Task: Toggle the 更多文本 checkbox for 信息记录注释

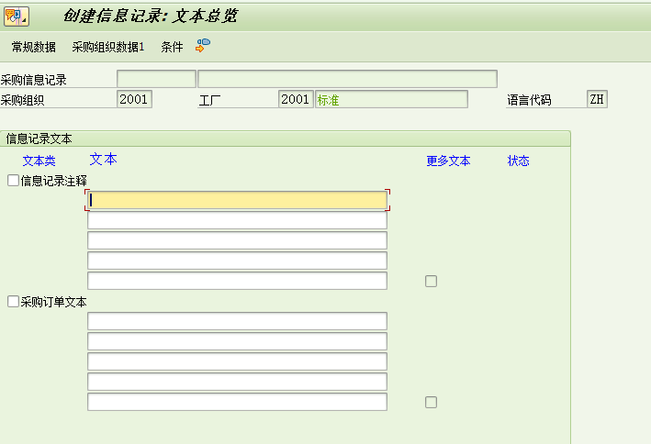Action: (x=431, y=281)
